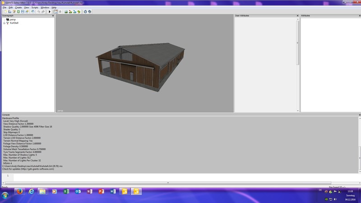Select the persp camera in Scenegraph
361x203 pixels.
(x=12, y=20)
